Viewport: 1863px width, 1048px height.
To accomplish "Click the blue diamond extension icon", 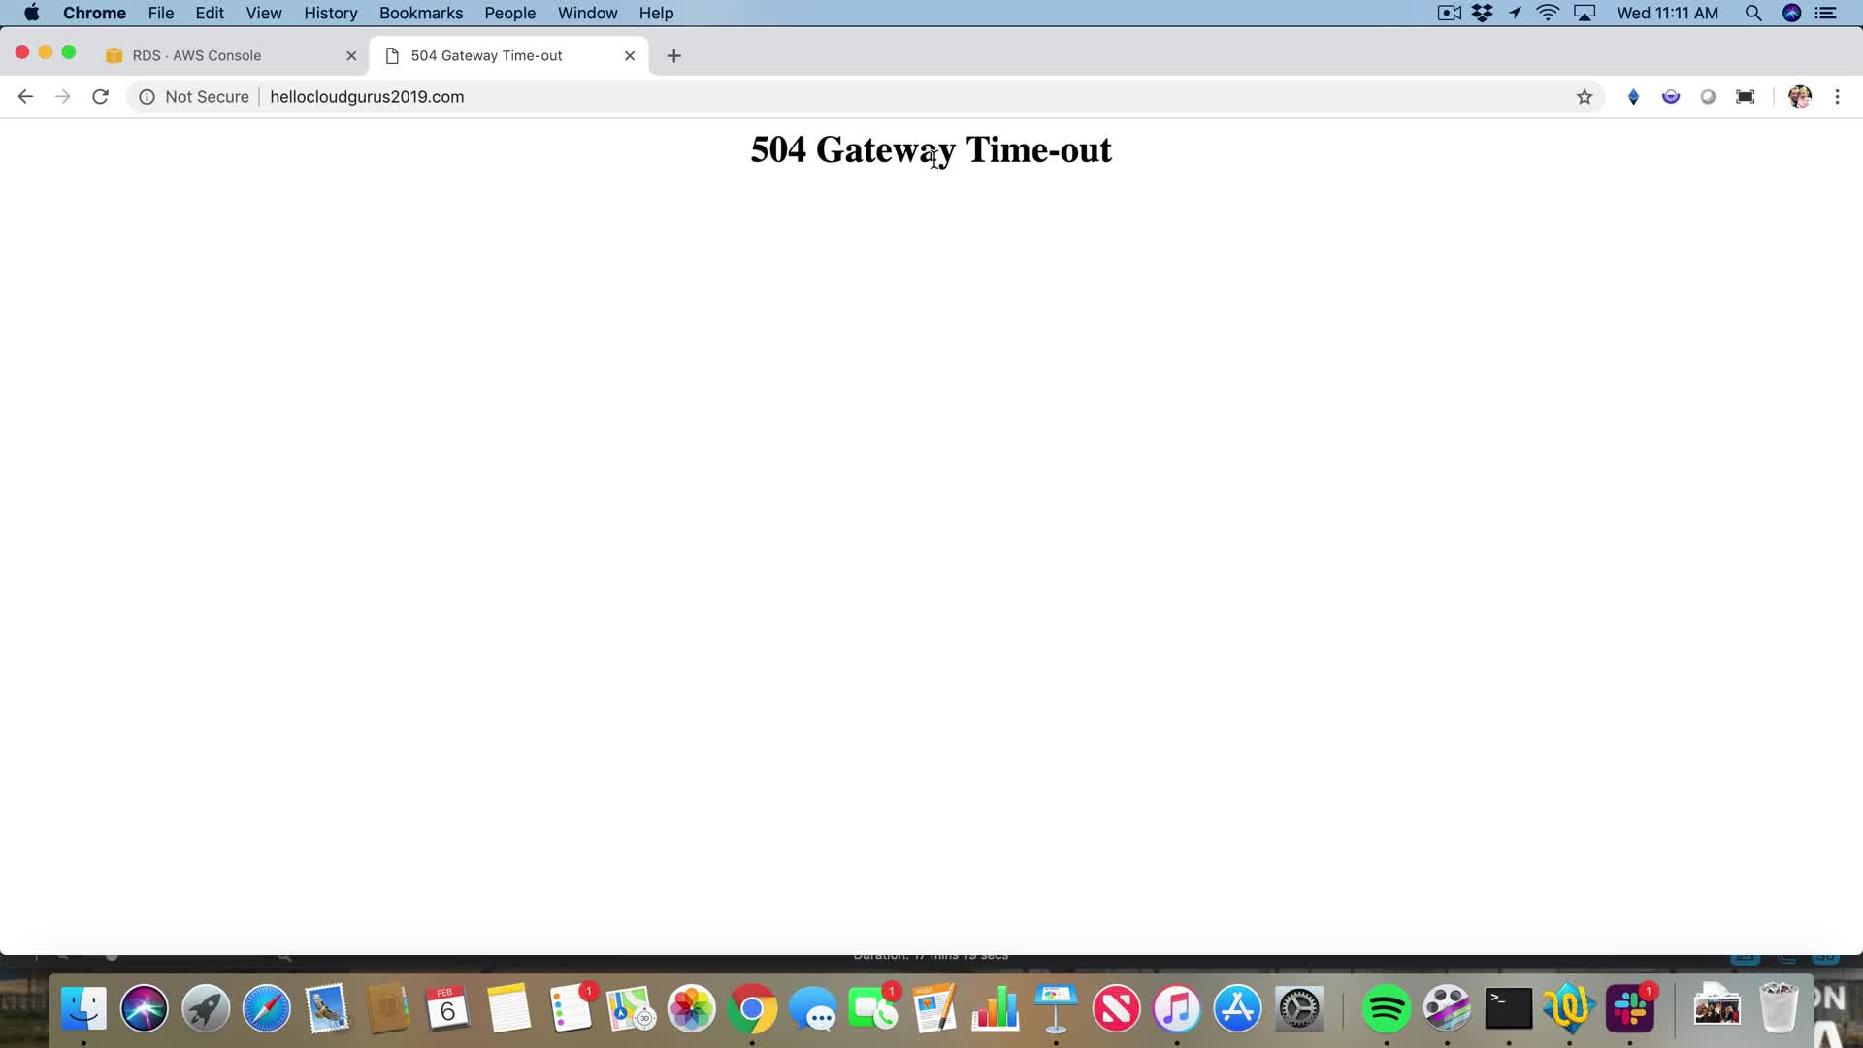I will click(x=1633, y=96).
